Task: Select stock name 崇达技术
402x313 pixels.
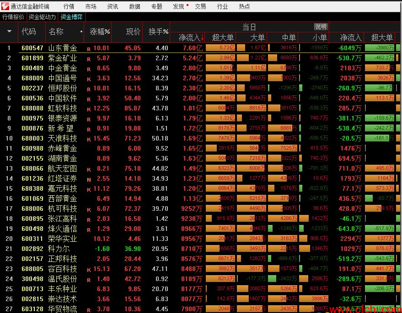Action: point(63,299)
